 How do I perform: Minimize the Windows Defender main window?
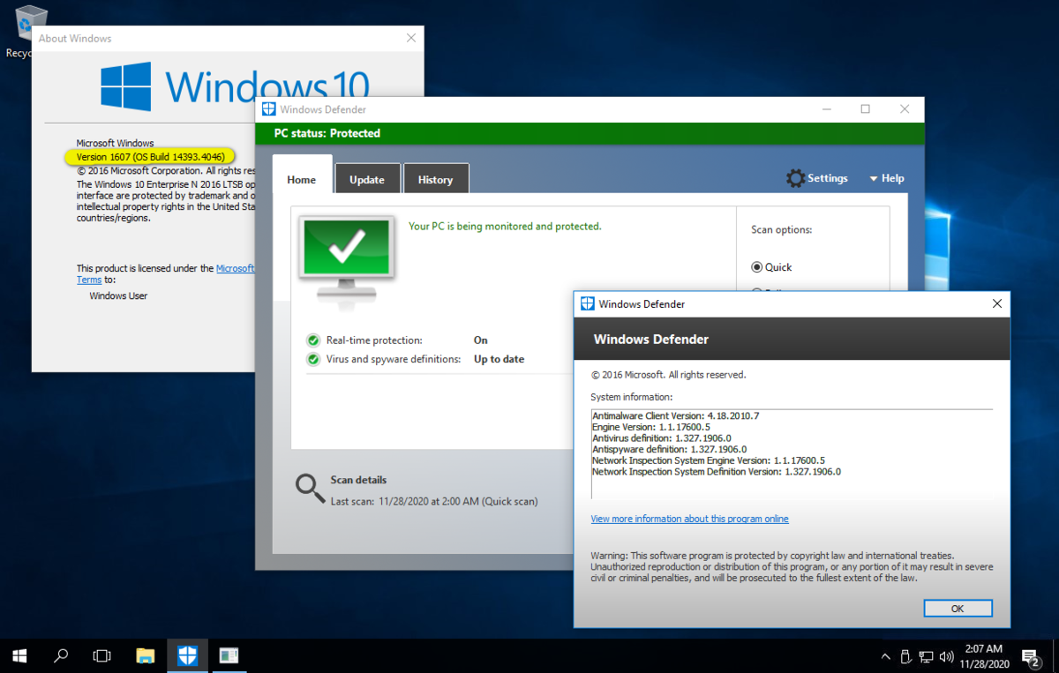coord(826,109)
